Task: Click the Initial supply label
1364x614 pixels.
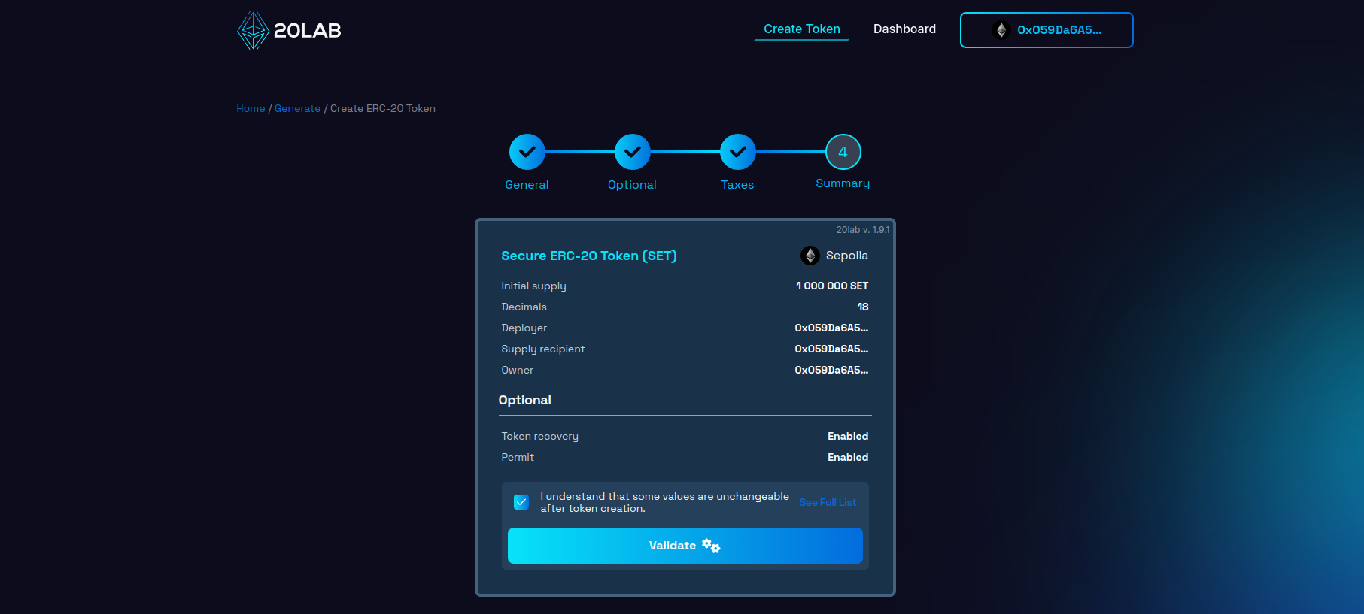Action: [x=534, y=286]
